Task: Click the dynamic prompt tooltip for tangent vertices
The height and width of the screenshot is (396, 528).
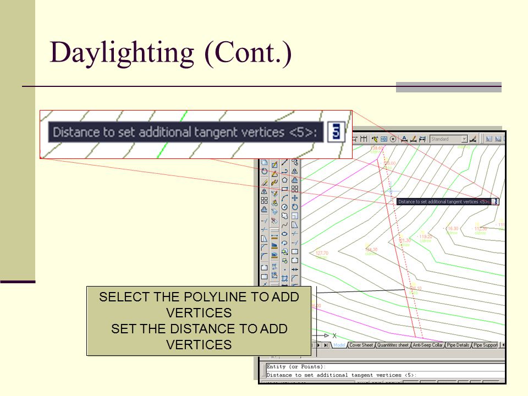Action: click(x=444, y=202)
